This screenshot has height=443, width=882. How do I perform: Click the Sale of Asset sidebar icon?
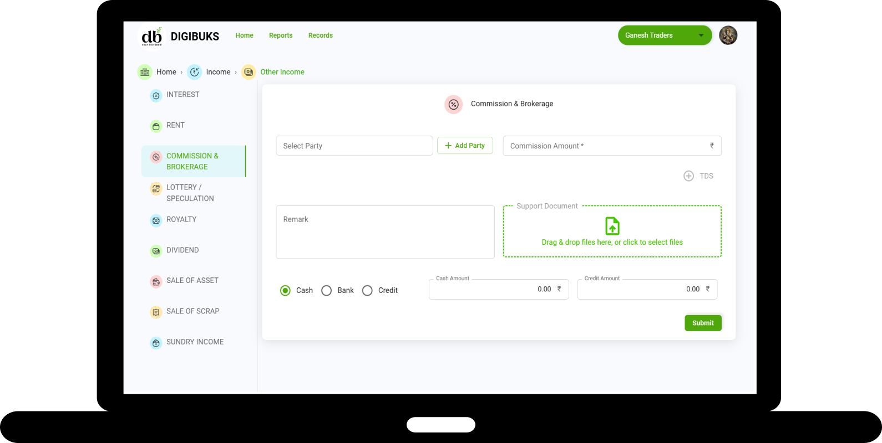click(x=156, y=281)
